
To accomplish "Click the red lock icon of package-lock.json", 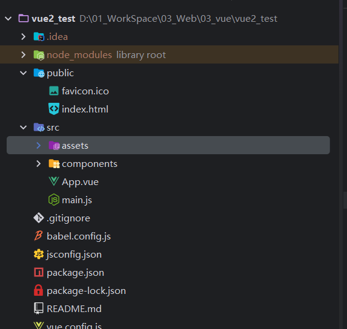I will (x=39, y=290).
